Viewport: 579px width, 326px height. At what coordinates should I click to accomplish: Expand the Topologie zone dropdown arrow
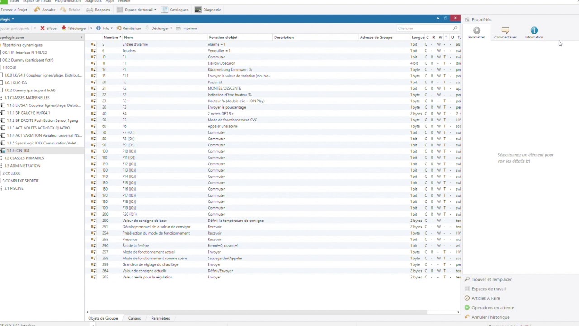tap(81, 37)
